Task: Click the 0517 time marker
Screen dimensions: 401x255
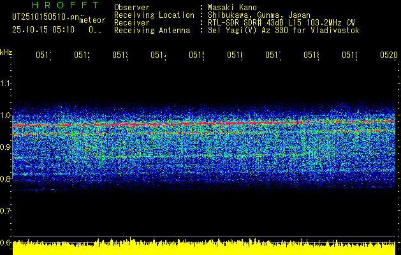Action: pos(273,55)
